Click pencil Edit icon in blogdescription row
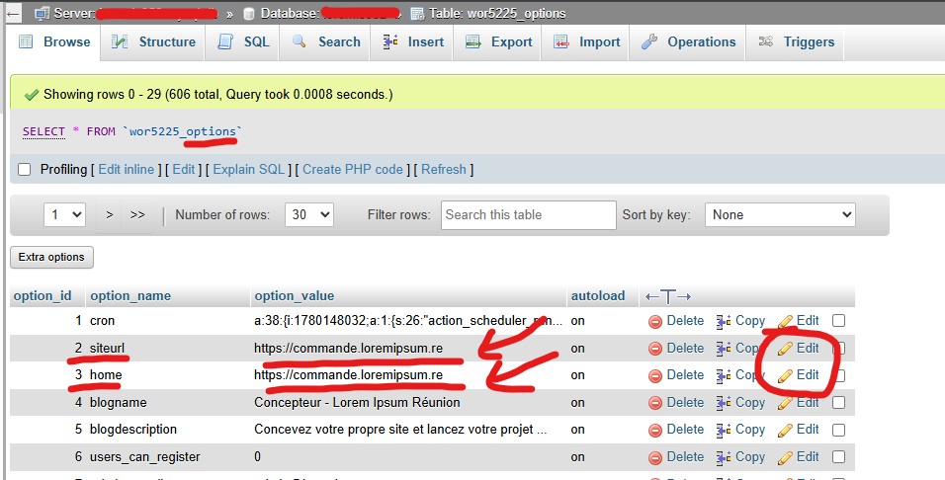 click(x=785, y=430)
